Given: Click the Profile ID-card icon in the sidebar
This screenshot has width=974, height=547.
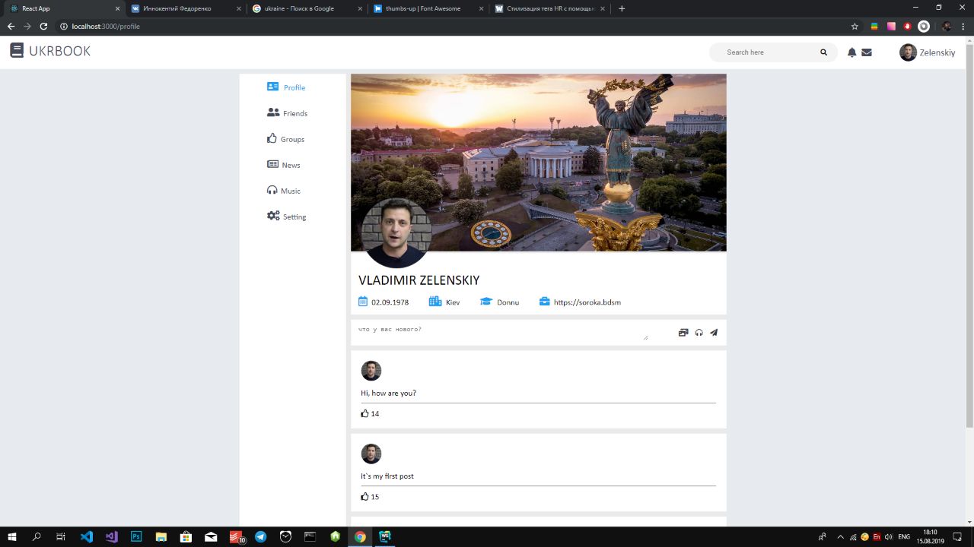Looking at the screenshot, I should point(272,87).
